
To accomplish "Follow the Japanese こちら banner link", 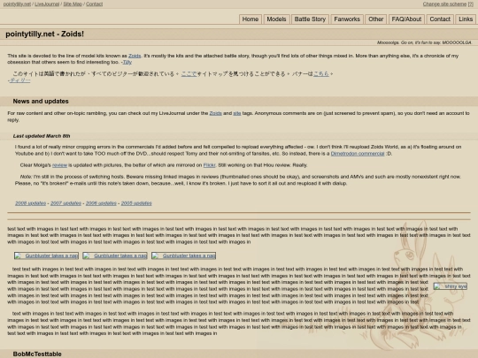I will coord(321,73).
